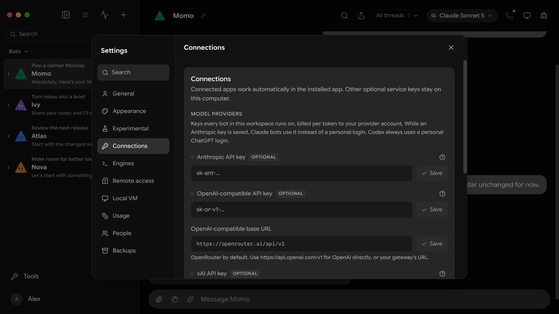Open Appearance settings tab
The width and height of the screenshot is (559, 314).
click(x=133, y=111)
